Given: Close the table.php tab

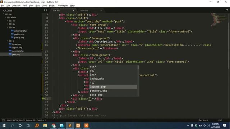Looking at the screenshot, I should pyautogui.click(x=101, y=10).
